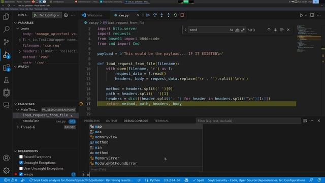The width and height of the screenshot is (325, 183).
Task: Go to next find match
Action: pos(275,30)
